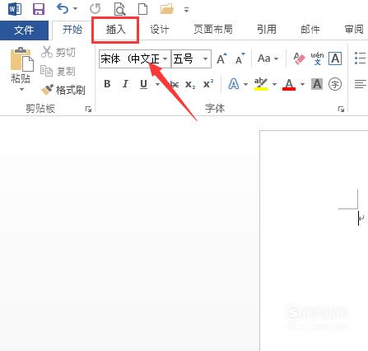
Task: Switch to the 开始 (Home) tab
Action: (x=72, y=30)
